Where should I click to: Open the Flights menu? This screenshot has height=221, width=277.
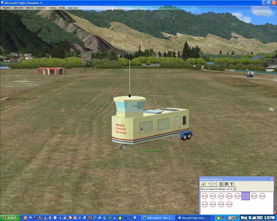coord(6,8)
